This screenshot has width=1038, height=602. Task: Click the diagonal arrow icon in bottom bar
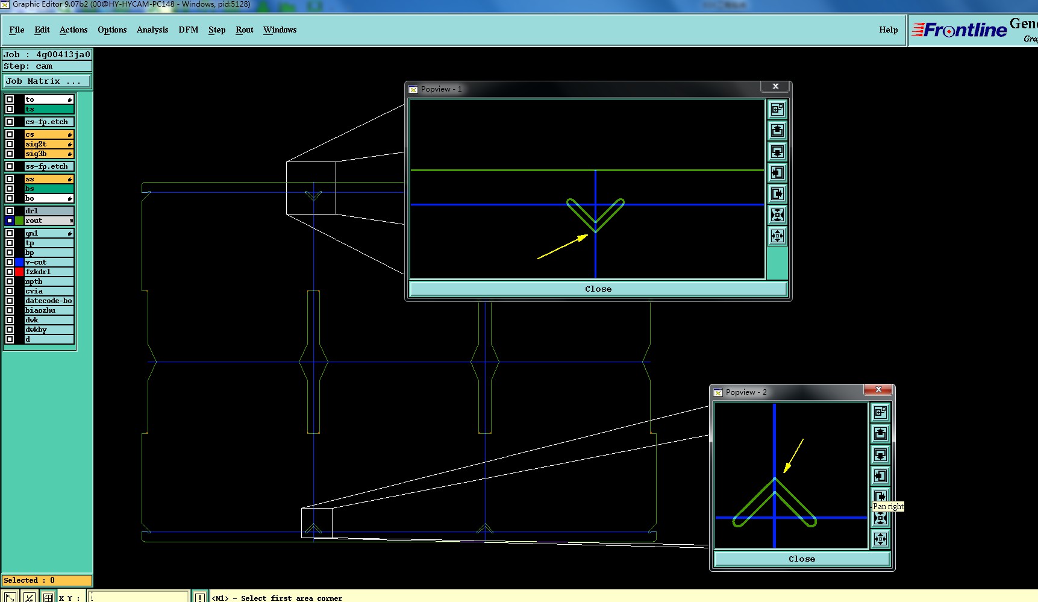tap(11, 597)
